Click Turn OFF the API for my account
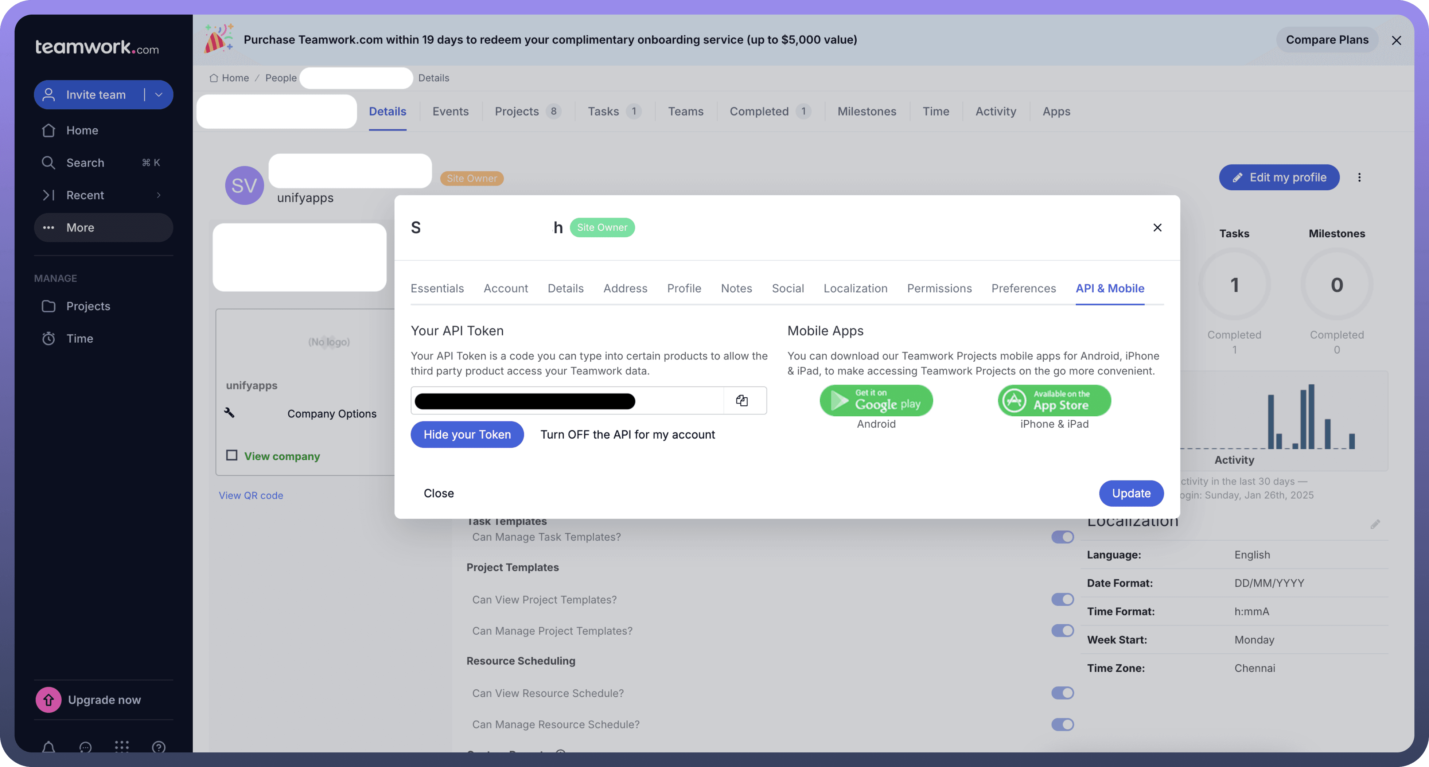 pyautogui.click(x=627, y=434)
